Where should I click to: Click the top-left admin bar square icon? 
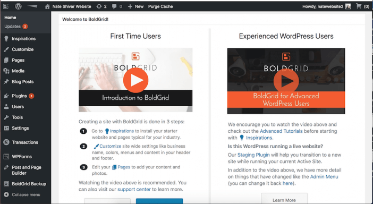[6, 6]
